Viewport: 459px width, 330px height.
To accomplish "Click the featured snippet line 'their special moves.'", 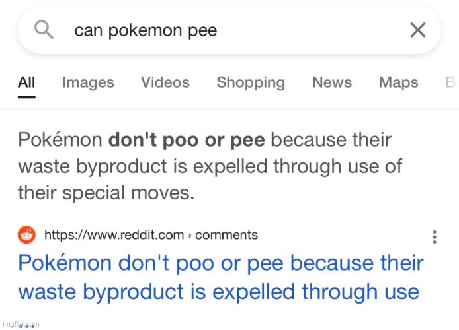I will click(106, 193).
